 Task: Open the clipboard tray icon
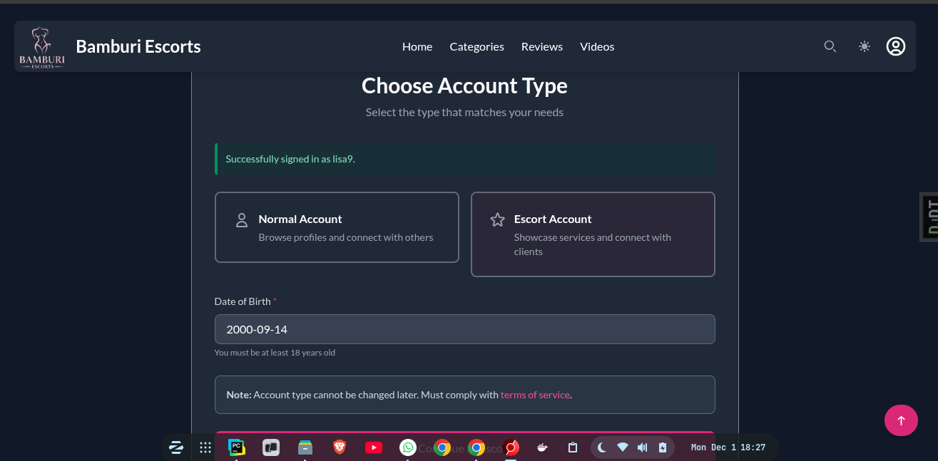coord(572,447)
